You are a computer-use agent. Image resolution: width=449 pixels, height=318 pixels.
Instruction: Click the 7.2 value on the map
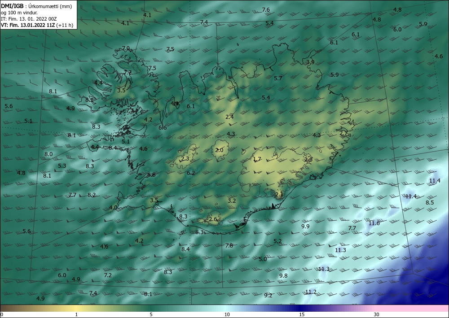pos(108,275)
